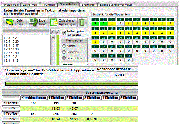Click row '1 2 7 10 19' in list
Screen dimensions: 180x126
coord(11,53)
